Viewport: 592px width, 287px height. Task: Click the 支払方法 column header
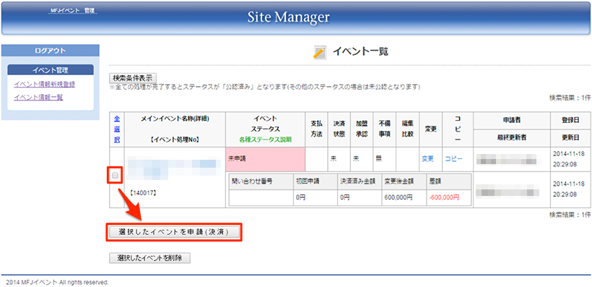point(316,129)
